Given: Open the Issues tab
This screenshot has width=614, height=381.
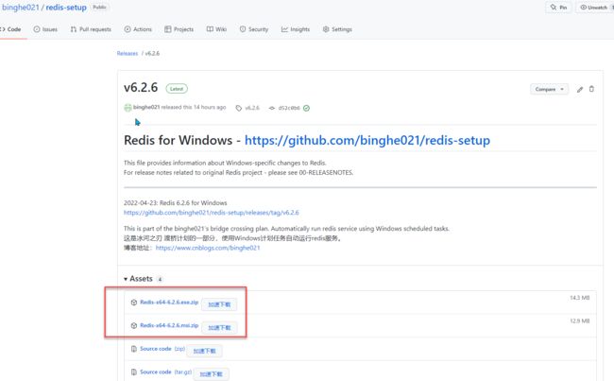Looking at the screenshot, I should [x=45, y=29].
